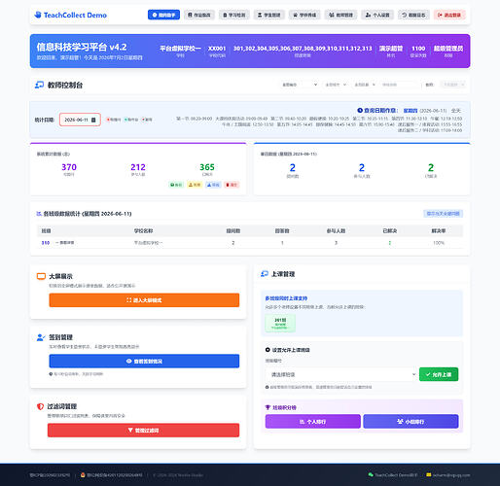Click the green 301班 class chip

point(280,323)
